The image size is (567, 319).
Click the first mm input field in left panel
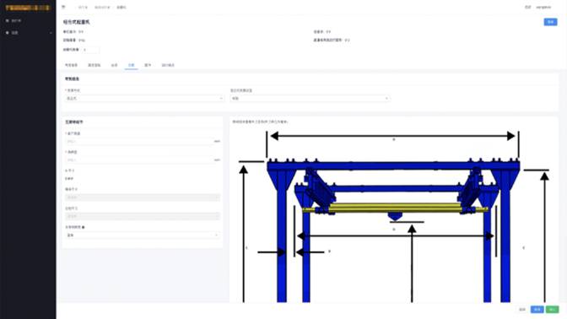click(143, 142)
